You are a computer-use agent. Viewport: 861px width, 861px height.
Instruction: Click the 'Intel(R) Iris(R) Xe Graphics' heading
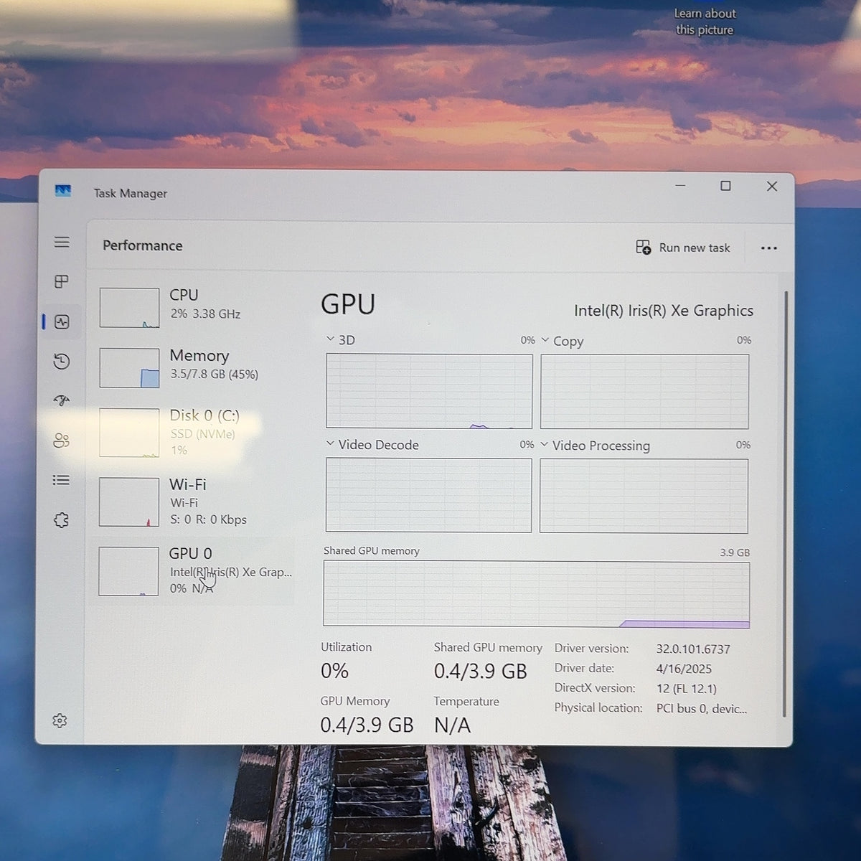664,311
